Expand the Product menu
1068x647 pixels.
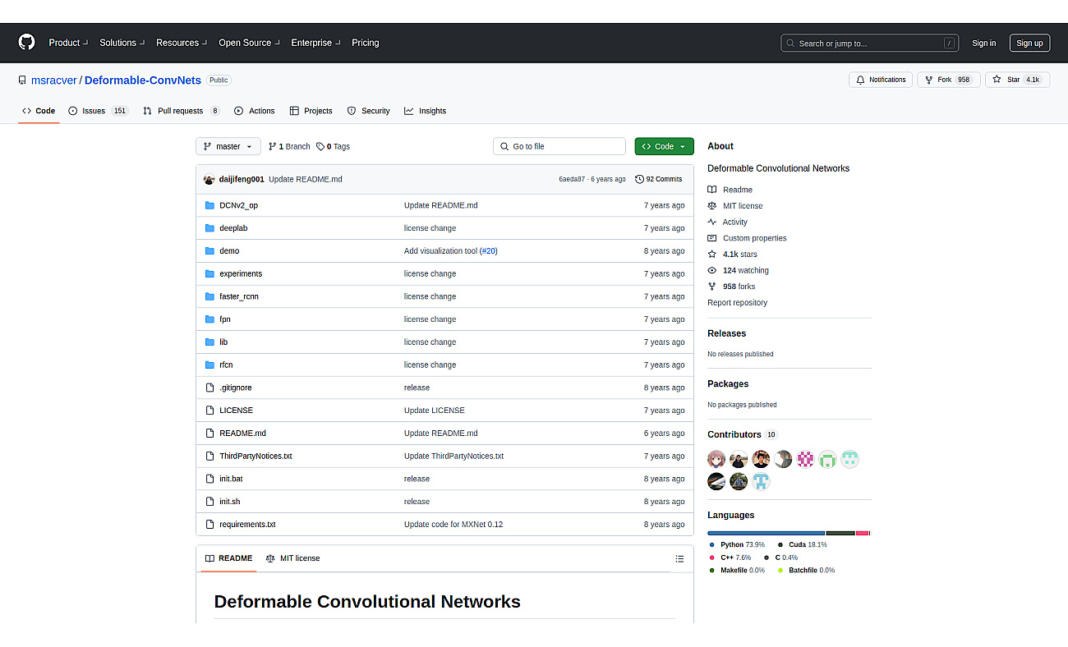point(67,43)
